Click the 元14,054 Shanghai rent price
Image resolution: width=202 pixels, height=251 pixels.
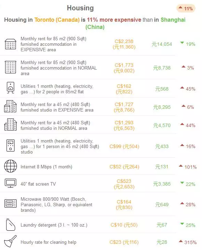162,44
